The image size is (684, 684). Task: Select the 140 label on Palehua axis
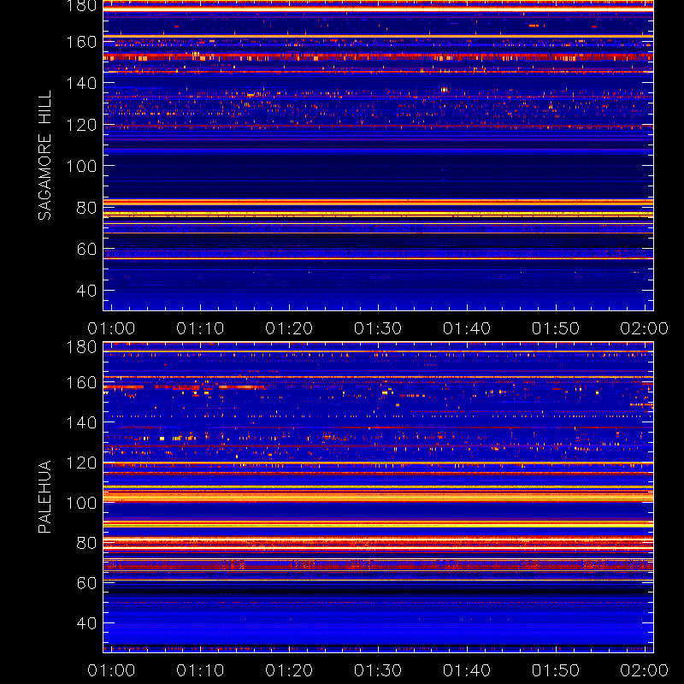(81, 422)
